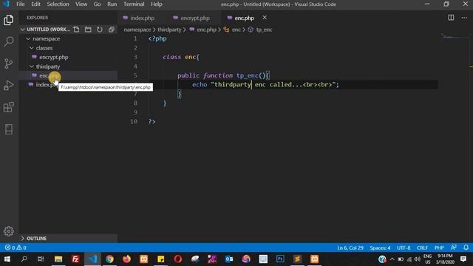
Task: Click Ln 6, Col 29 in status bar
Action: pyautogui.click(x=350, y=248)
